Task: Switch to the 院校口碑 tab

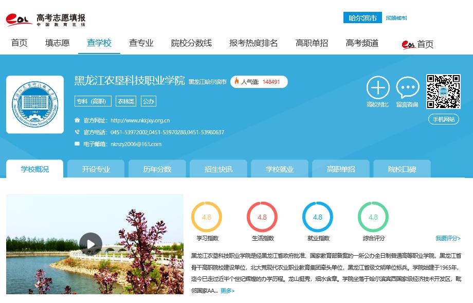Action: 402,169
